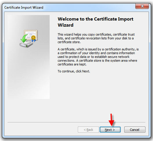Click the greyed-out < Back button

88,130
